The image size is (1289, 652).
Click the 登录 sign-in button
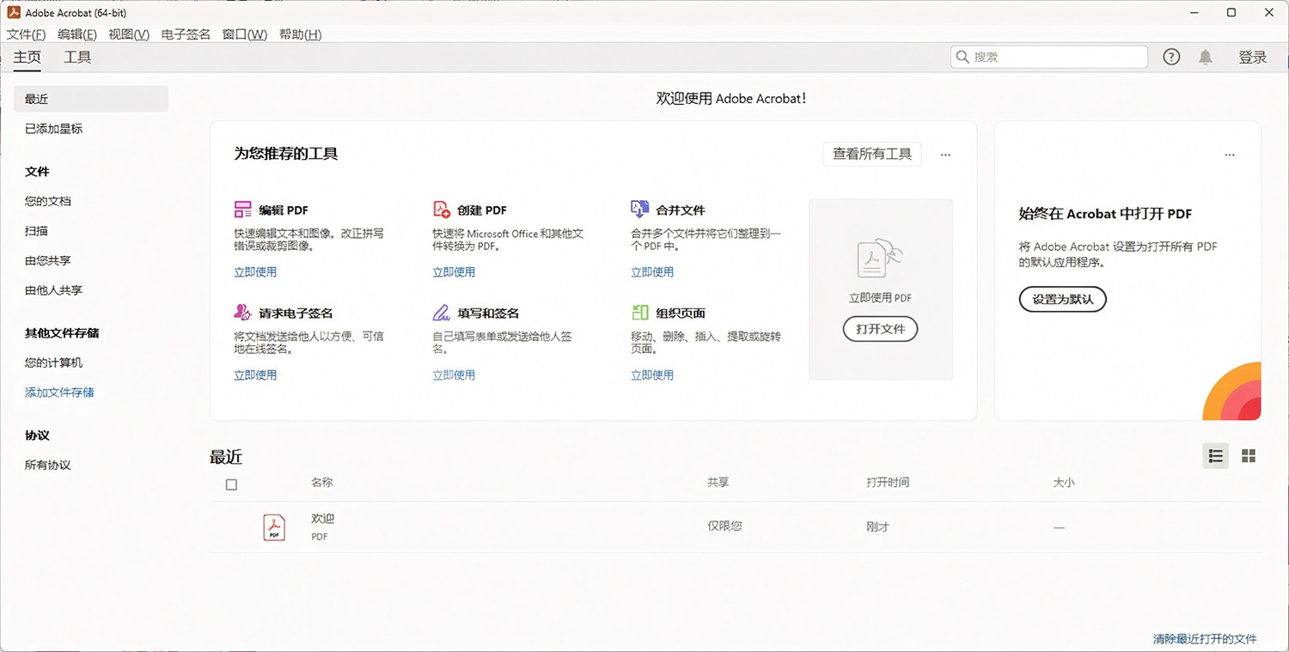pyautogui.click(x=1252, y=58)
